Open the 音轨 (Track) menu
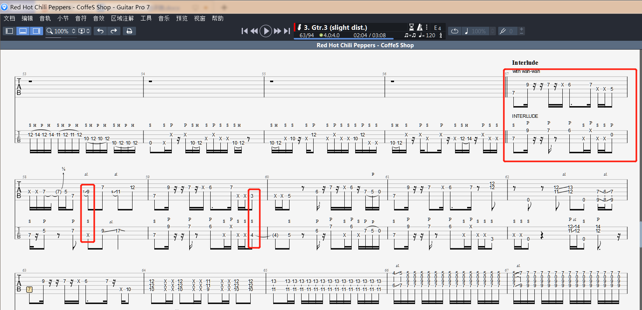This screenshot has width=642, height=310. coord(45,18)
